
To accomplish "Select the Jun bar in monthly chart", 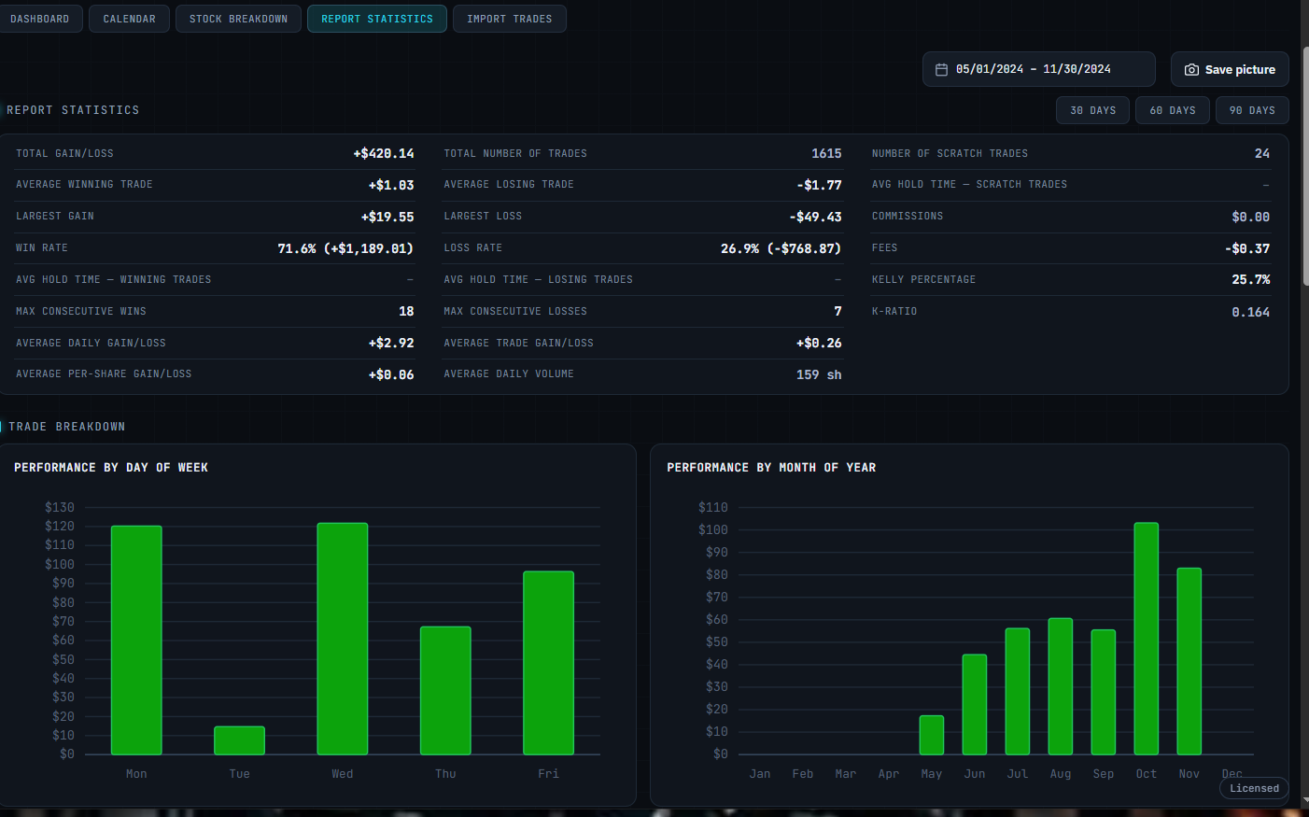I will point(975,704).
